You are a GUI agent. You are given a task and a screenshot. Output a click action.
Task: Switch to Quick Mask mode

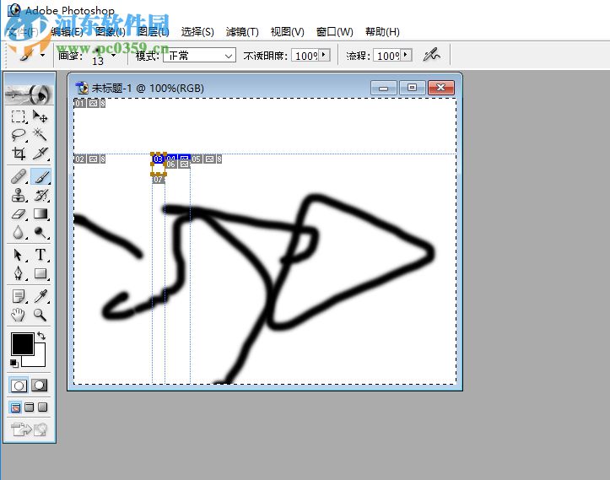pos(40,386)
